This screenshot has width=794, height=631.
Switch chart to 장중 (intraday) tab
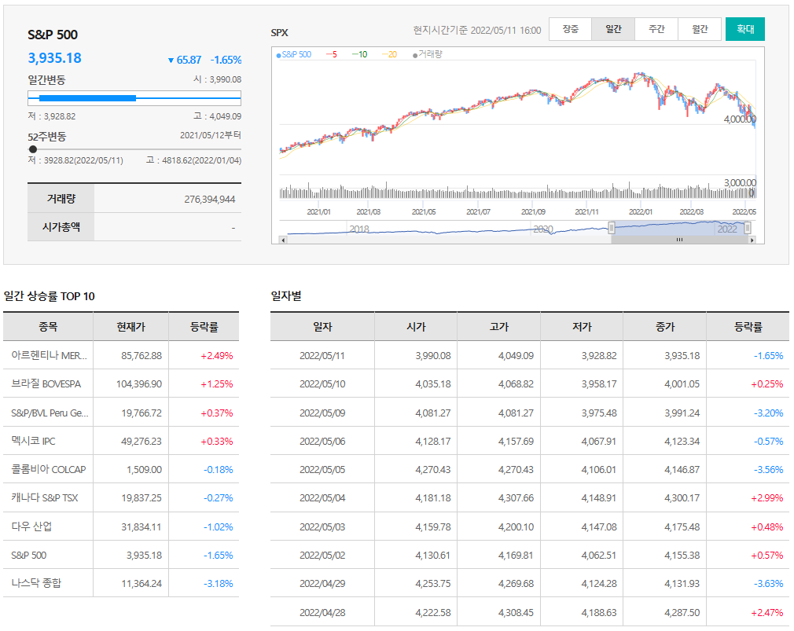click(x=570, y=29)
